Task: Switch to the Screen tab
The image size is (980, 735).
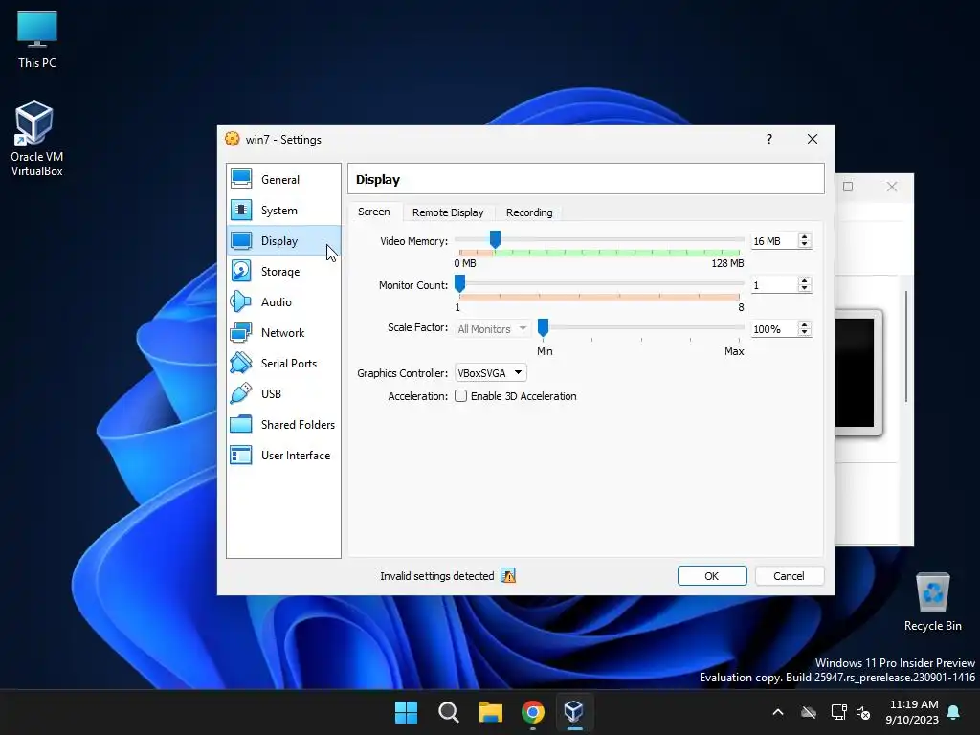Action: pos(374,212)
